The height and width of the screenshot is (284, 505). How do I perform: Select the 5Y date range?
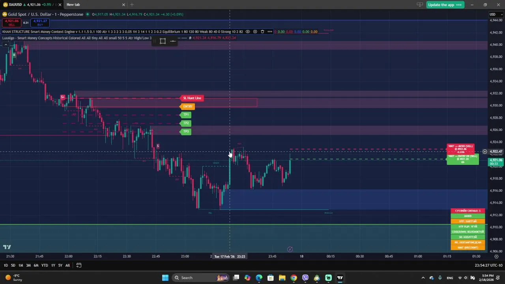(x=60, y=265)
